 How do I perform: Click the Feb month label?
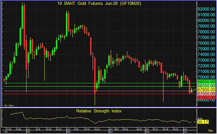[28, 132]
